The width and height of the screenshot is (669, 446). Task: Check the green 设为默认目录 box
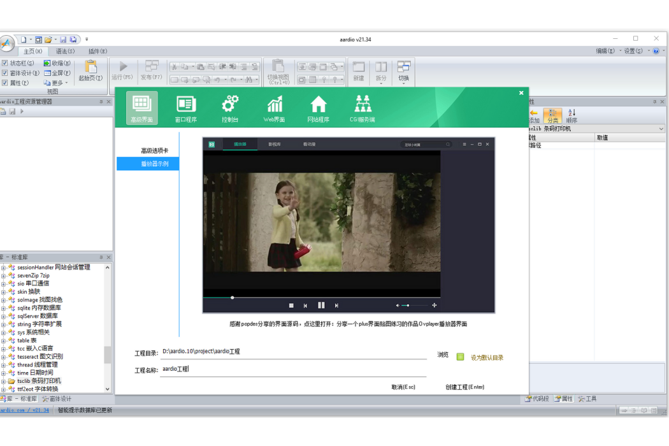[460, 357]
